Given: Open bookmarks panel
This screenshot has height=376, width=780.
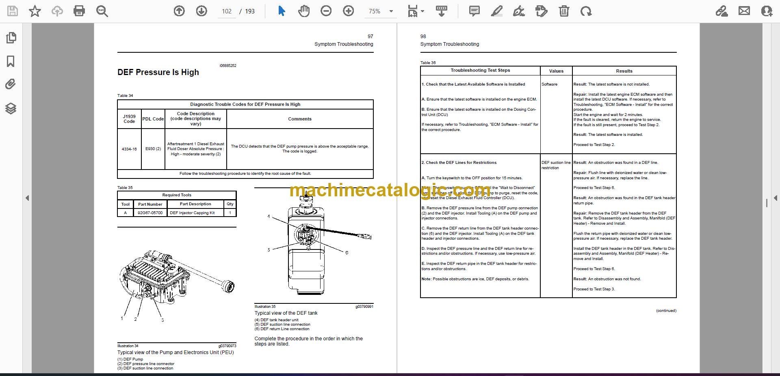Looking at the screenshot, I should point(11,61).
